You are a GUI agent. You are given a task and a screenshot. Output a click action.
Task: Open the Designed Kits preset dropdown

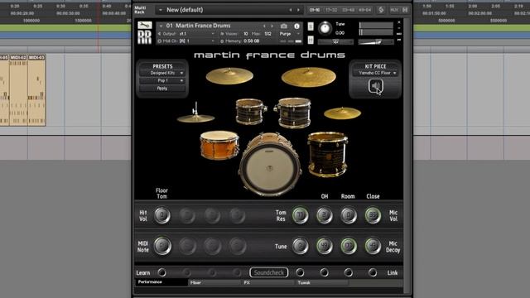click(x=162, y=73)
